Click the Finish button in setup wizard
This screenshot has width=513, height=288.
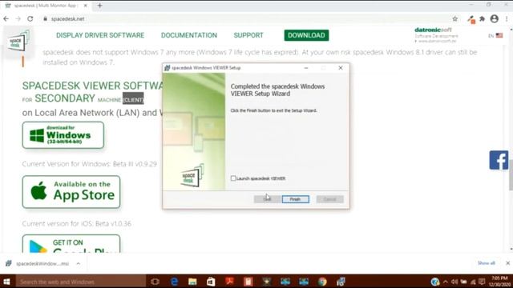[x=296, y=199]
